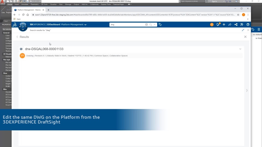Open the 3DEXPERIENCE compass

point(23,27)
